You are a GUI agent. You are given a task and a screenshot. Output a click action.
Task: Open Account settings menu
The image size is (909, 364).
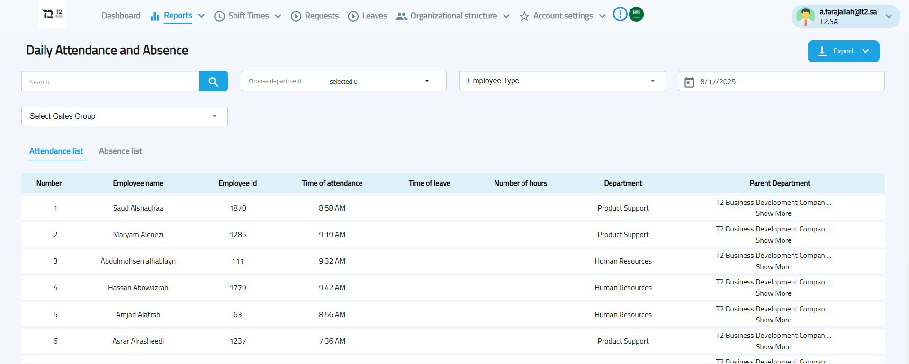[563, 16]
